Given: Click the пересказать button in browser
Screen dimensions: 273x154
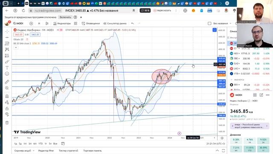Looking at the screenshot, I should point(162,10).
